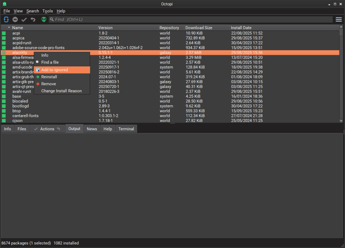Select Reinstall from the context menu

pyautogui.click(x=49, y=77)
